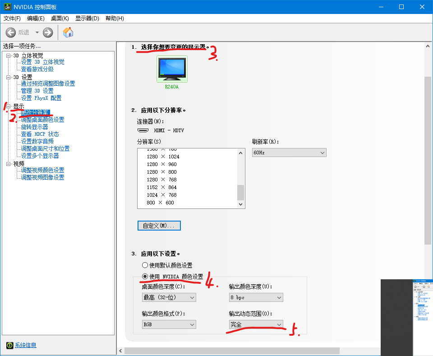Click the 自定义(M)... button
The image size is (433, 356).
(159, 226)
